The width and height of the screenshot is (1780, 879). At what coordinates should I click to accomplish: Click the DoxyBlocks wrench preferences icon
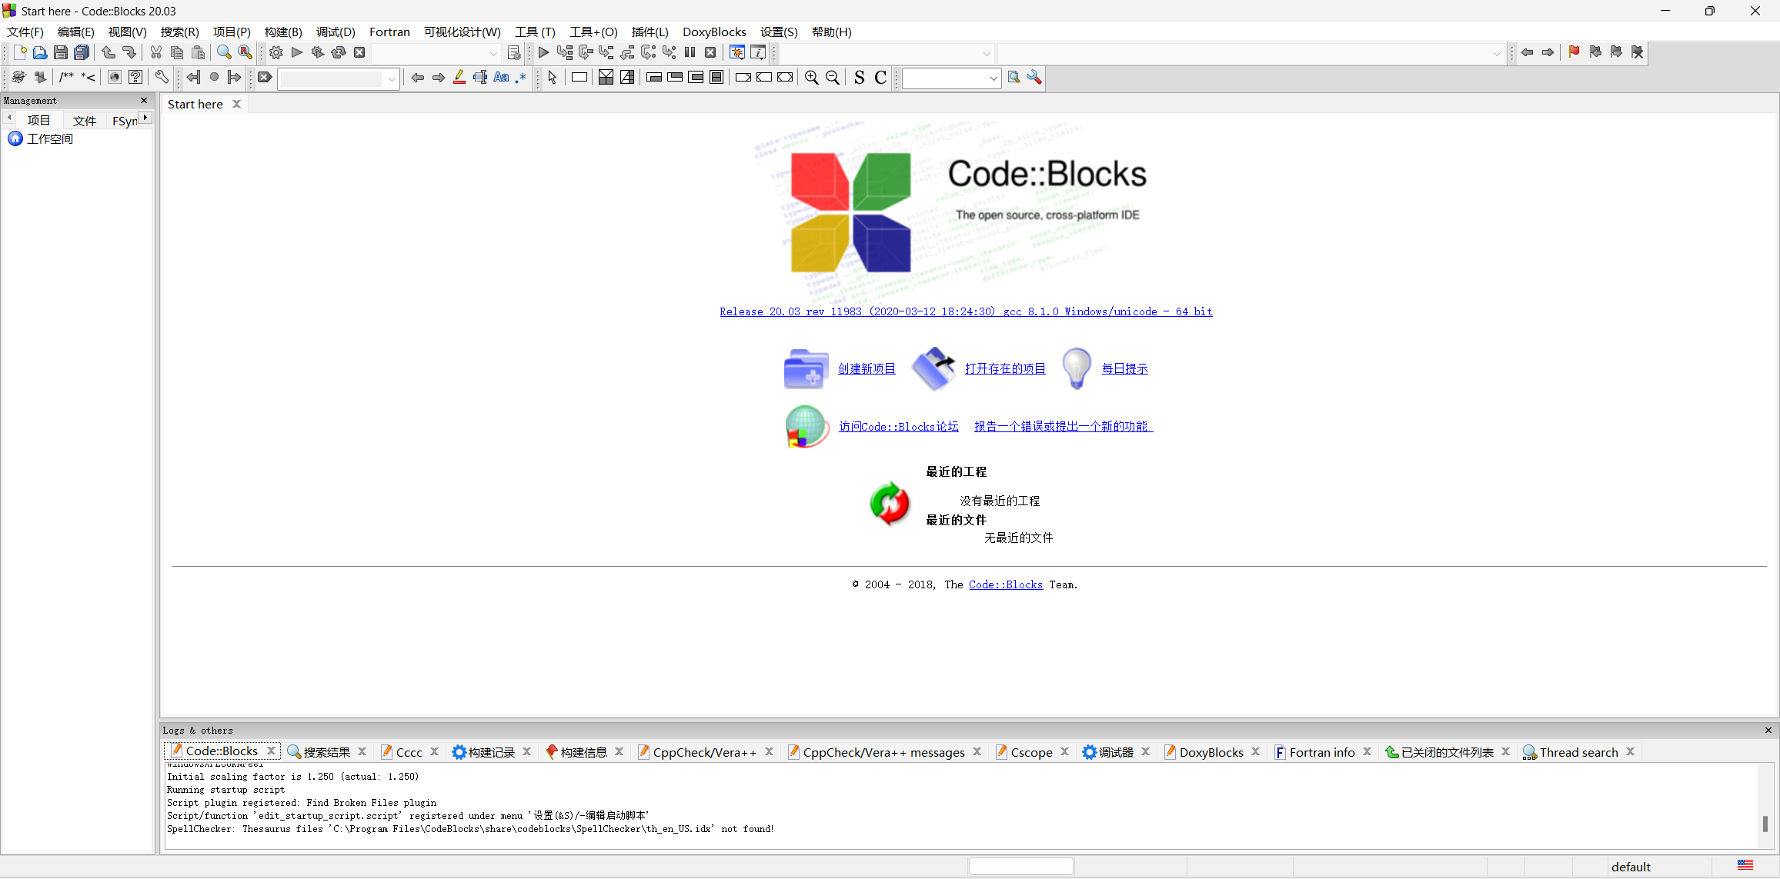pyautogui.click(x=162, y=77)
